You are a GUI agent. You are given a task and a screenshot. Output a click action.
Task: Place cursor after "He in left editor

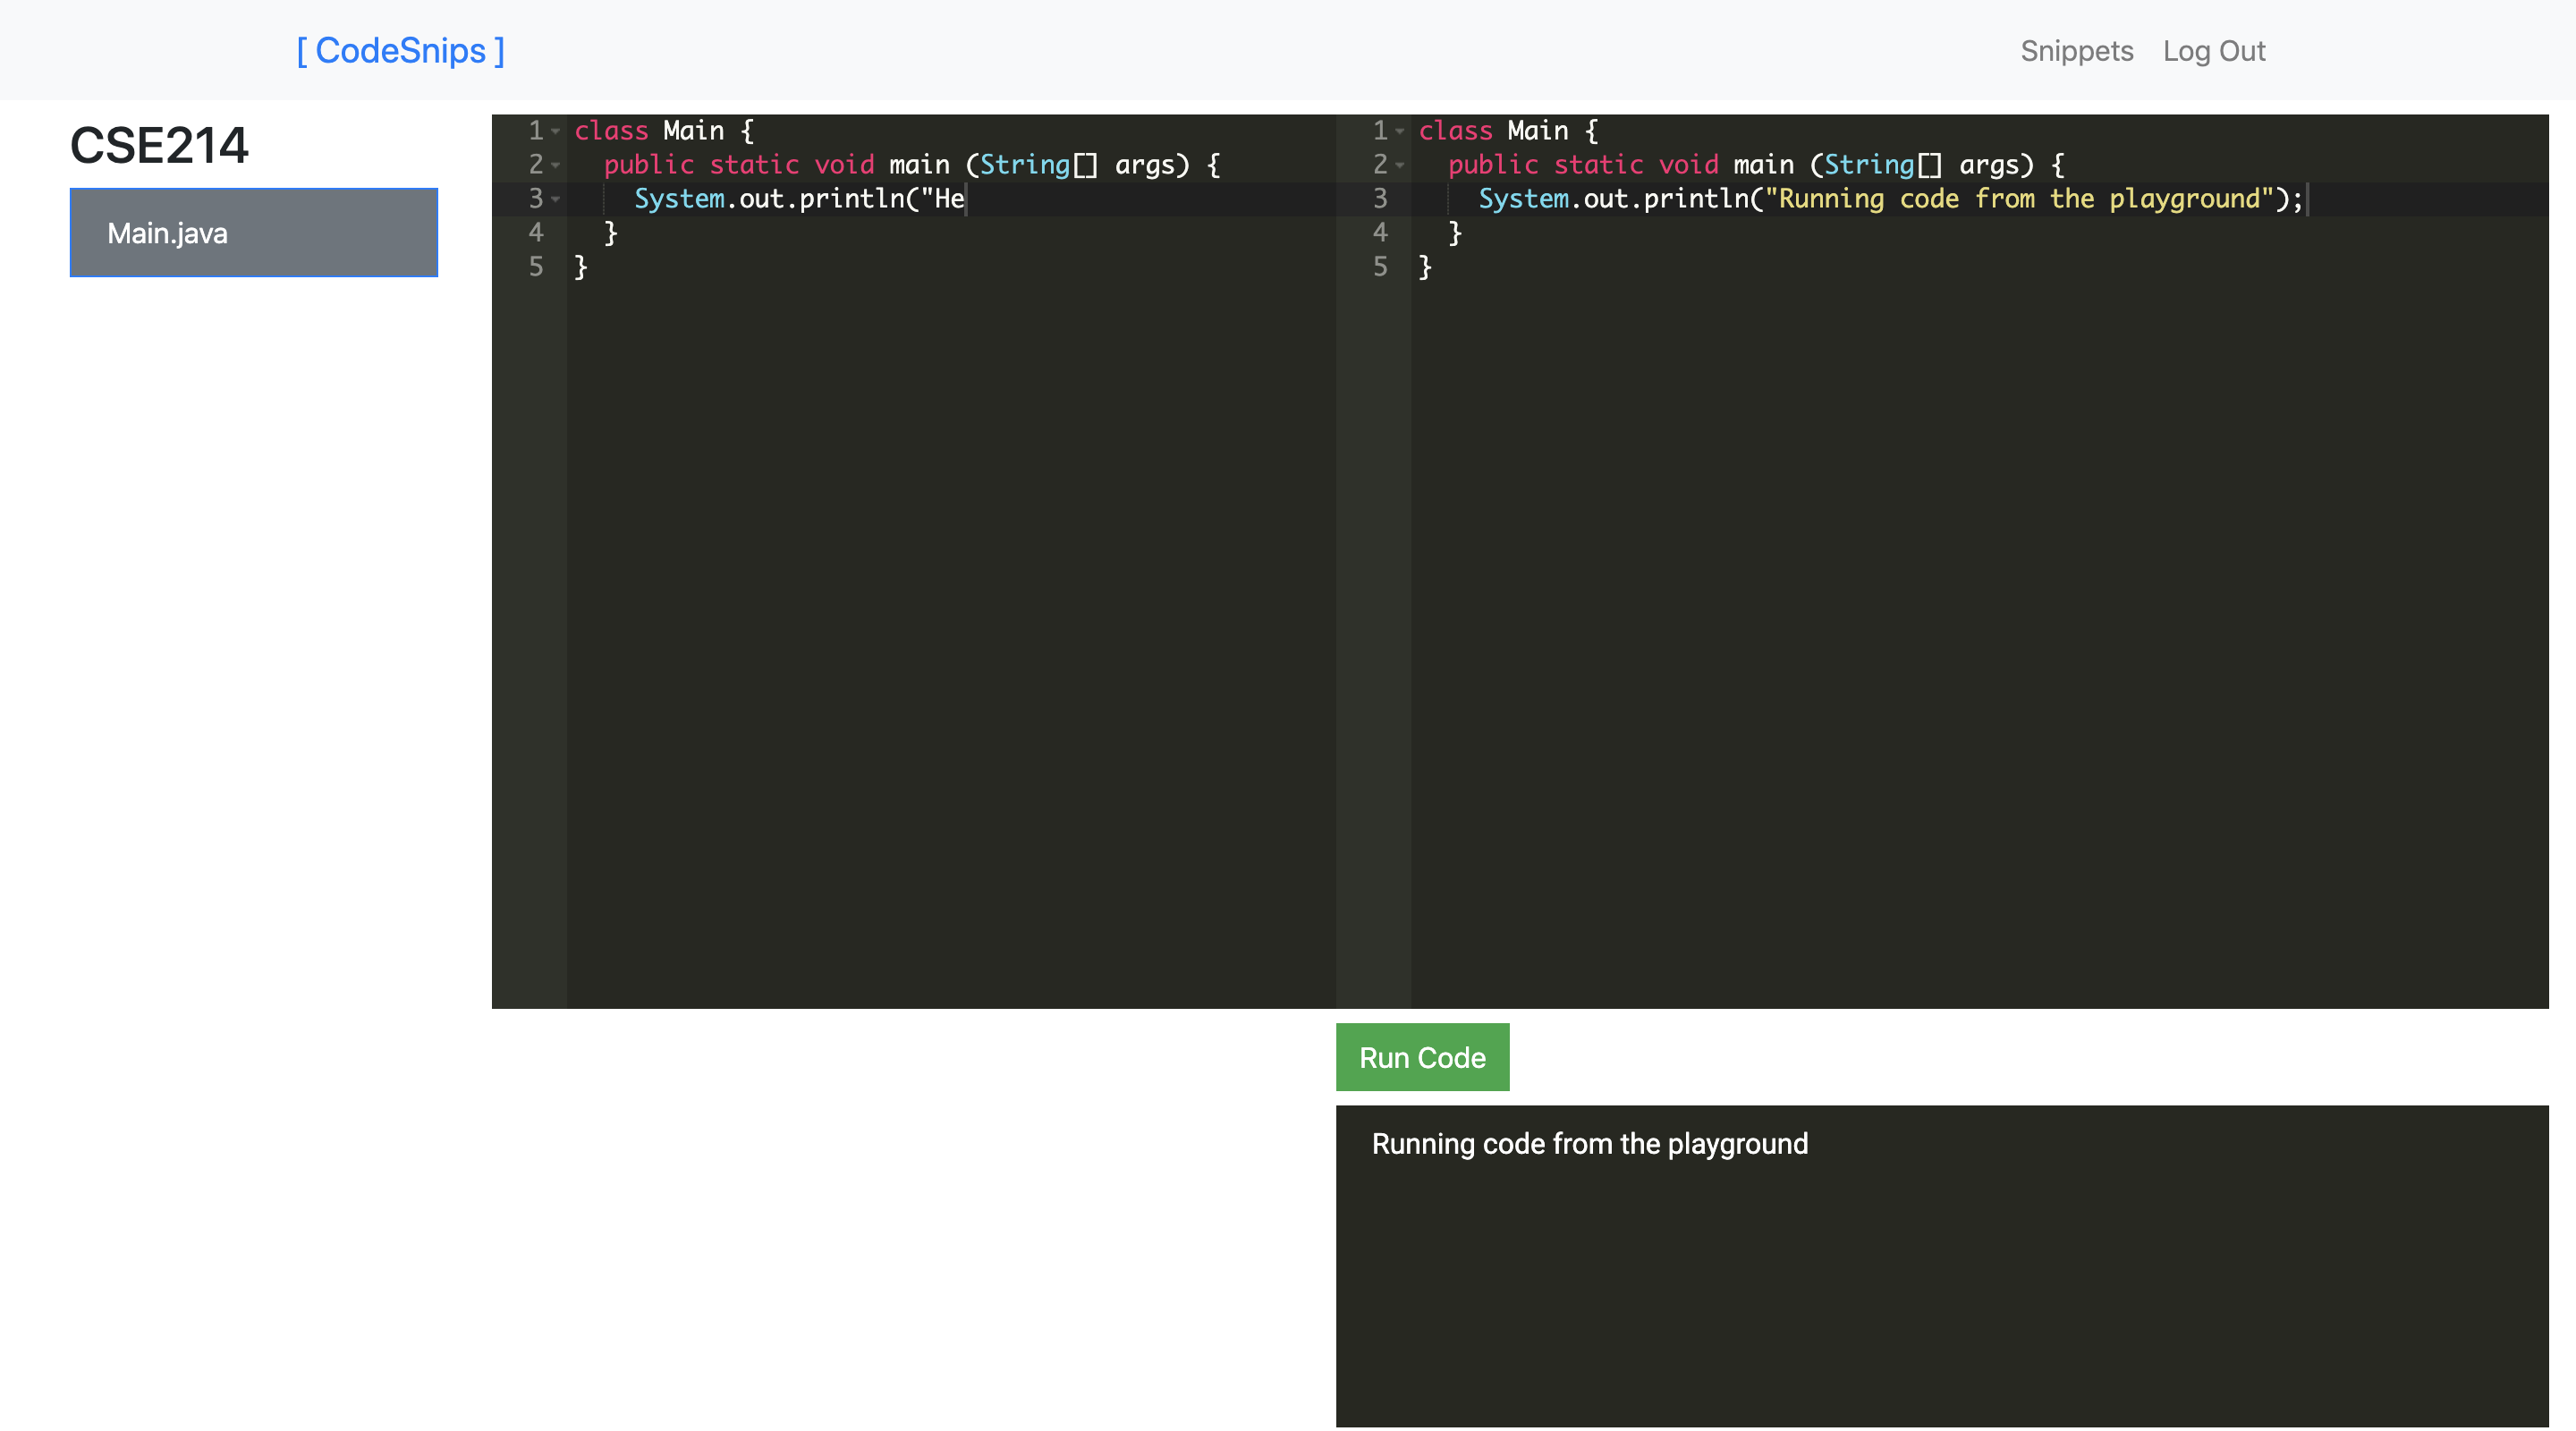[x=965, y=199]
